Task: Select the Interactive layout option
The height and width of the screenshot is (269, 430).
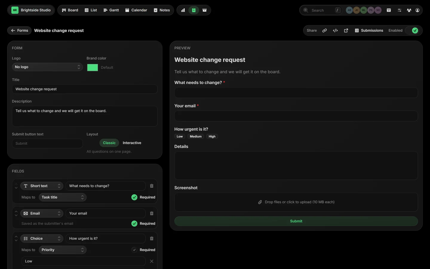Action: [x=132, y=143]
